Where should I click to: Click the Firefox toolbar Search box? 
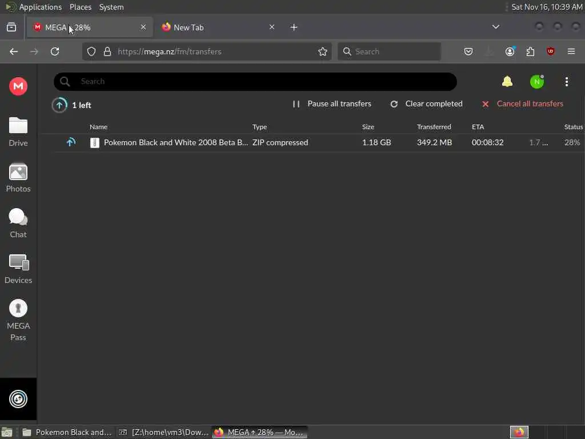(x=389, y=51)
